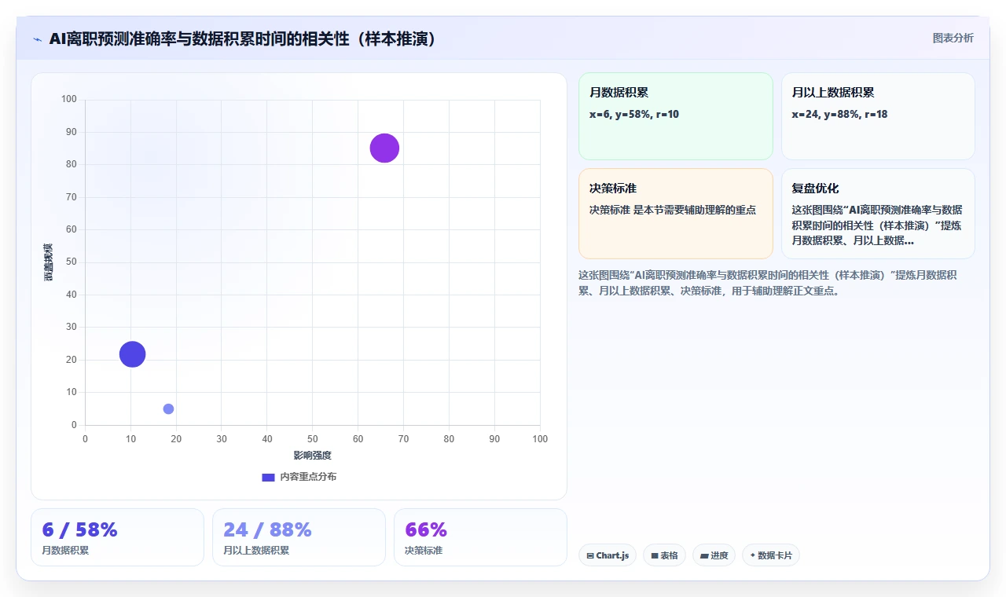1006x597 pixels.
Task: Click the 进度 chip icon
Action: click(x=704, y=555)
